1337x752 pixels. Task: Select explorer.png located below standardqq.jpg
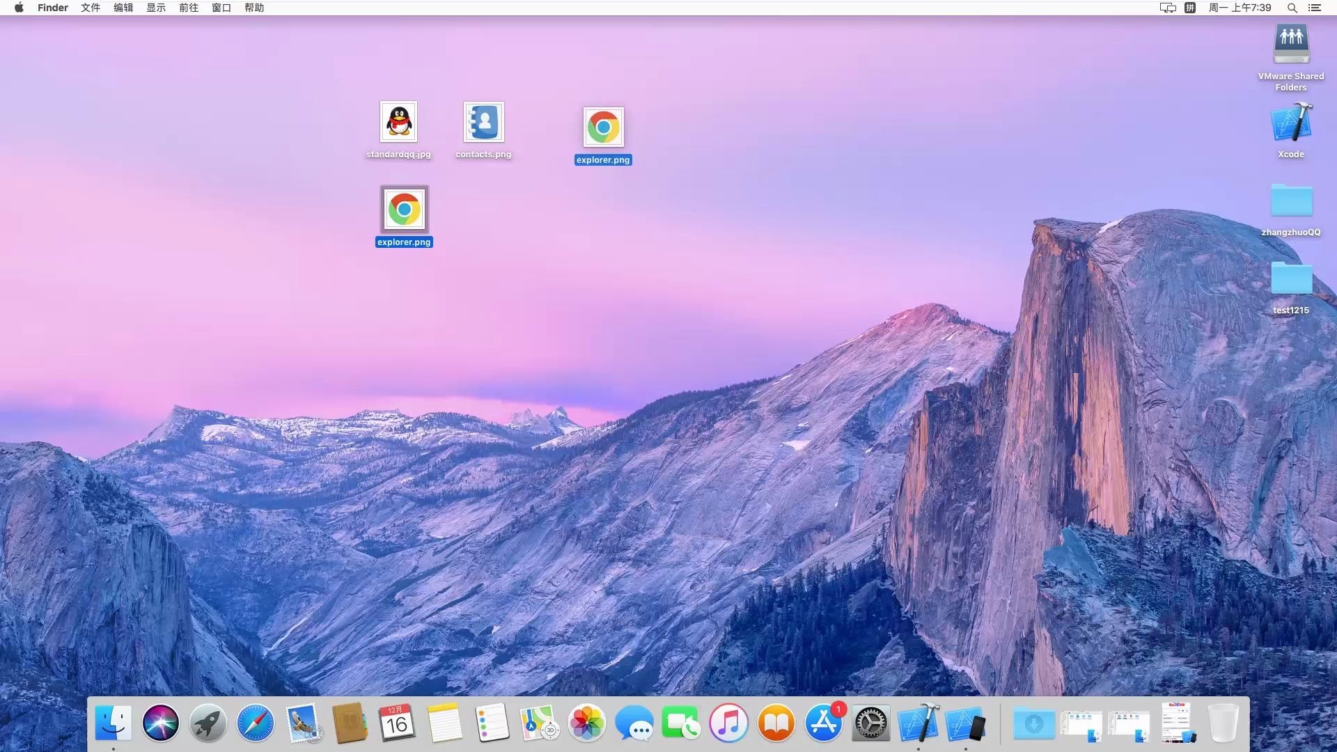coord(404,217)
